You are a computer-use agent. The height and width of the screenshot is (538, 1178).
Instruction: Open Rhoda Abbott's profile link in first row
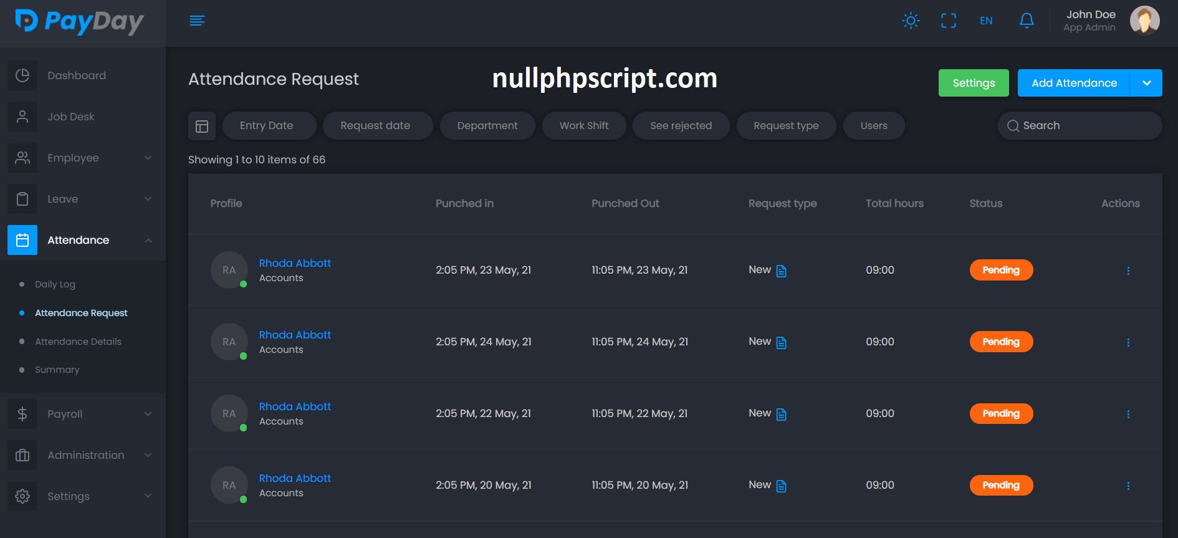295,263
